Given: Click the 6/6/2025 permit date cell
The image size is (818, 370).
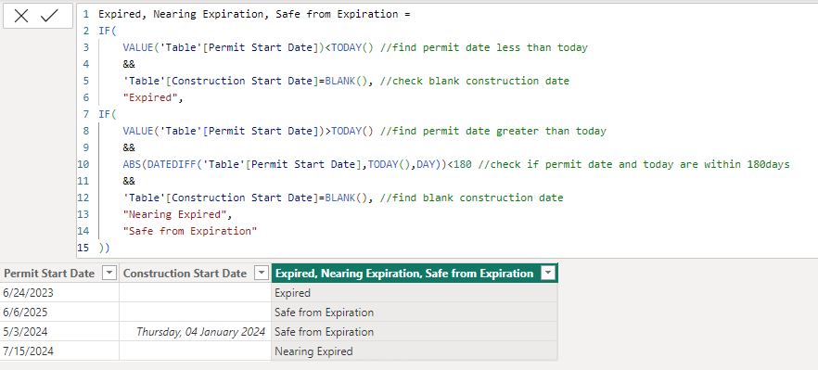Looking at the screenshot, I should [x=59, y=313].
